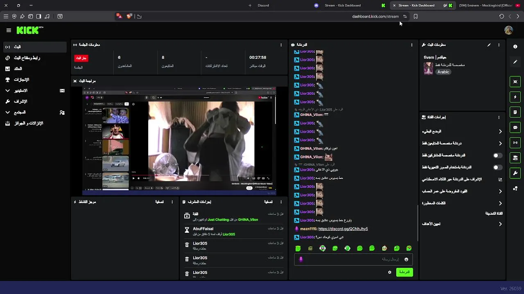Image resolution: width=524 pixels, height=294 pixels.
Task: Click filter in activity feed panel
Action: 159,202
